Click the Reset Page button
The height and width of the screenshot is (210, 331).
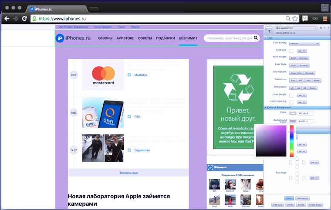[x=315, y=205]
